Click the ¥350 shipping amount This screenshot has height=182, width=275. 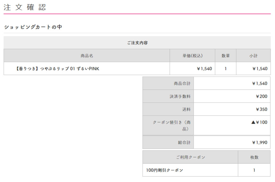(x=261, y=109)
